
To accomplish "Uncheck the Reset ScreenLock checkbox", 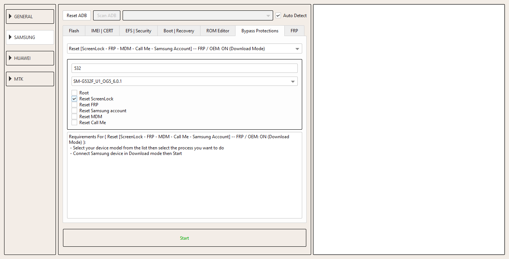I will [x=75, y=99].
